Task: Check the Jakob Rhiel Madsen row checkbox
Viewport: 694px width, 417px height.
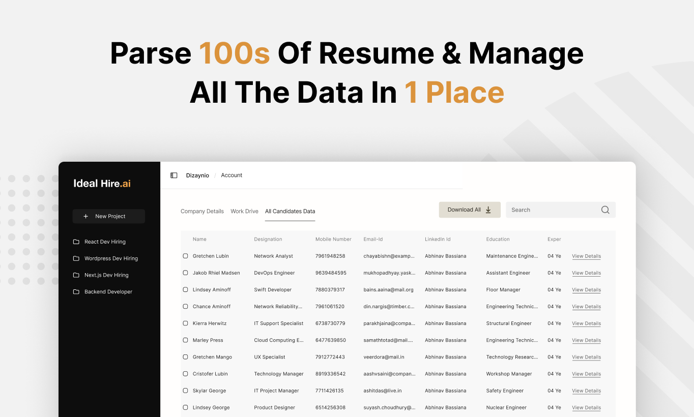Action: pyautogui.click(x=185, y=273)
